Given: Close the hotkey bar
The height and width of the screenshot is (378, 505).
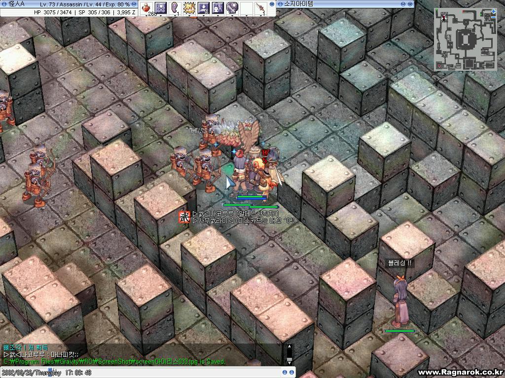Looking at the screenshot, I should pyautogui.click(x=272, y=4).
